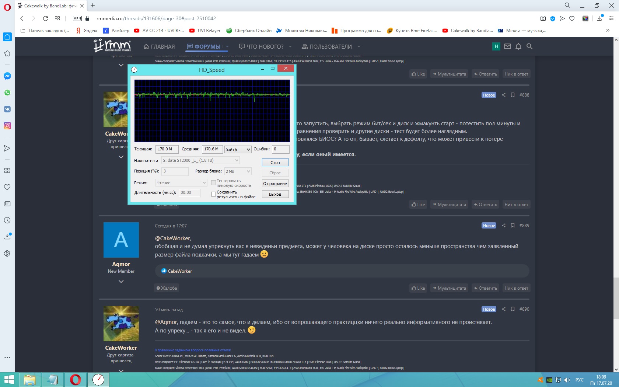Open forum alerts bell icon
This screenshot has width=619, height=387.
point(518,46)
